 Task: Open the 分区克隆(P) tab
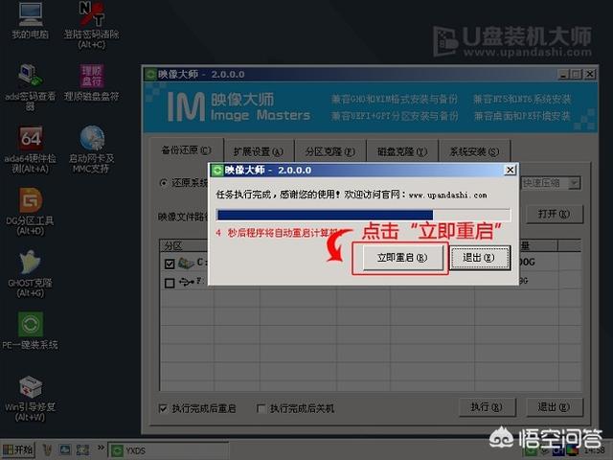coord(330,151)
